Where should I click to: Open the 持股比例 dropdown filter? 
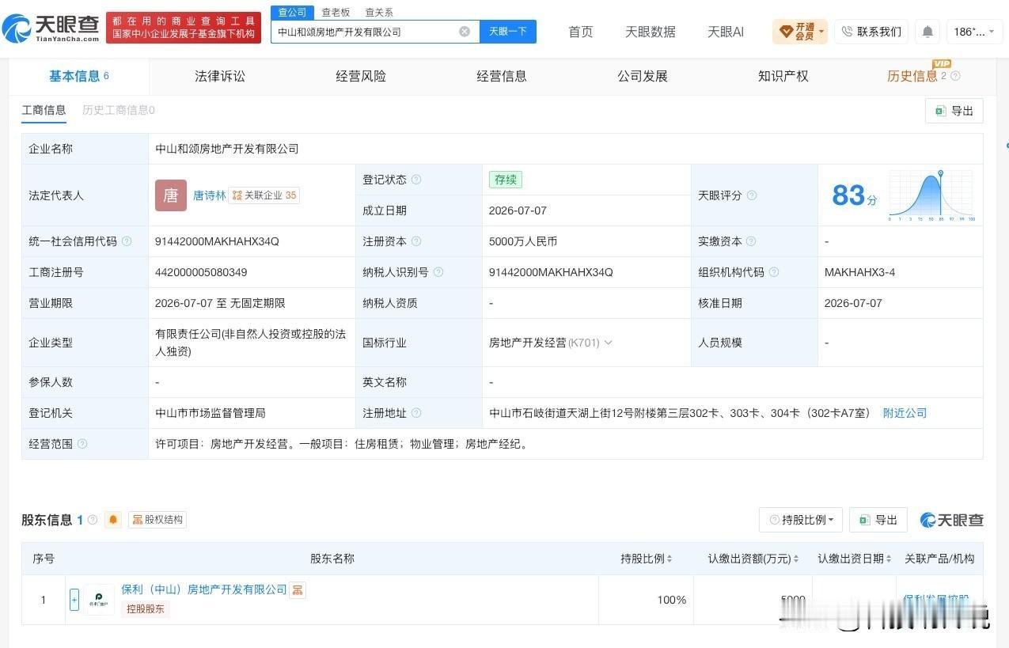801,520
